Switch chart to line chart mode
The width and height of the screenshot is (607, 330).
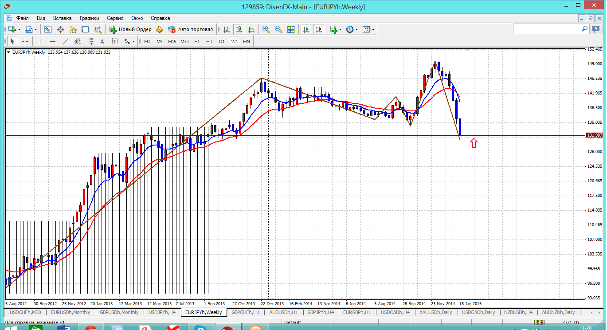[x=251, y=29]
